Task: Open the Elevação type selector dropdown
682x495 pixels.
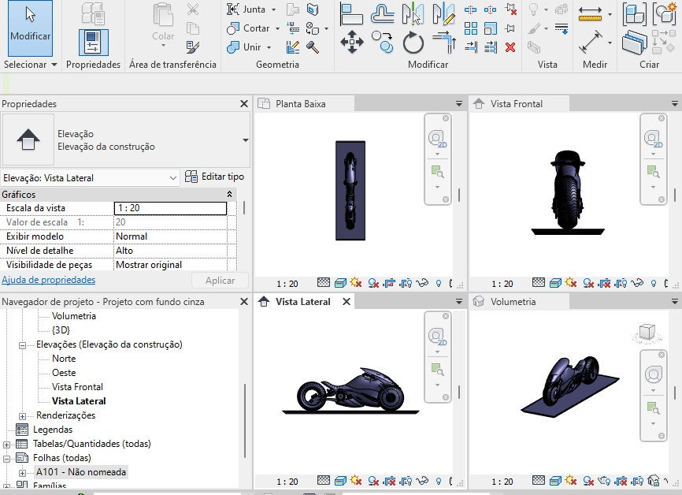Action: click(245, 140)
